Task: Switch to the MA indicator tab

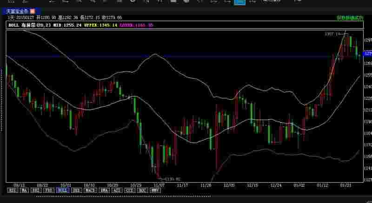Action: (24, 190)
